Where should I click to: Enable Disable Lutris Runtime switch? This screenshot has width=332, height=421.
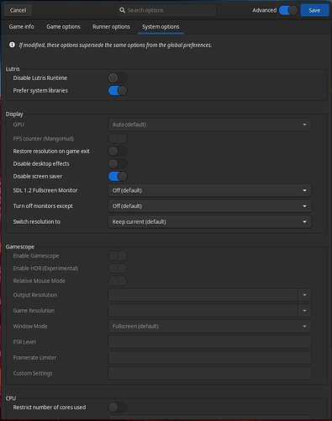(x=118, y=78)
